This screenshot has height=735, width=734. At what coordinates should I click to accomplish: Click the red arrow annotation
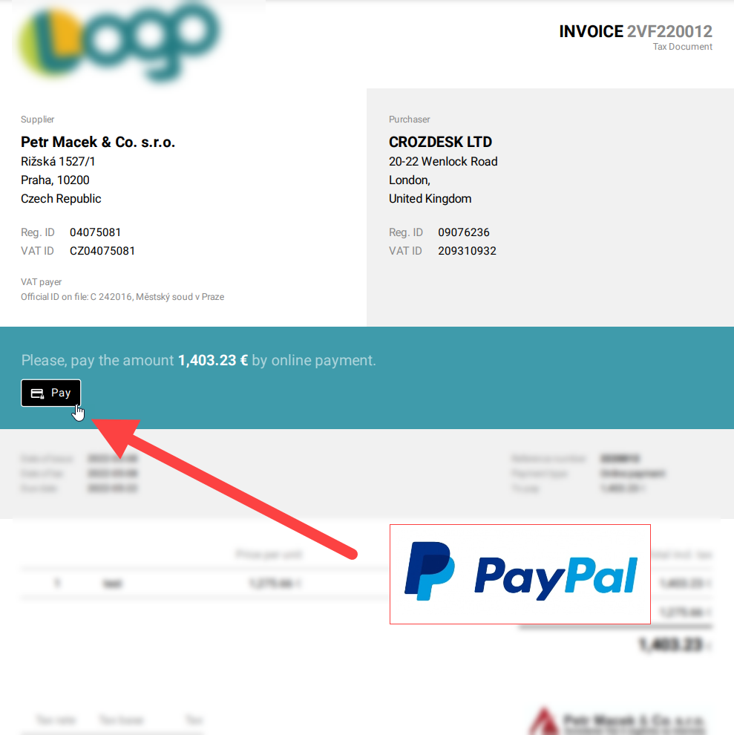(224, 489)
